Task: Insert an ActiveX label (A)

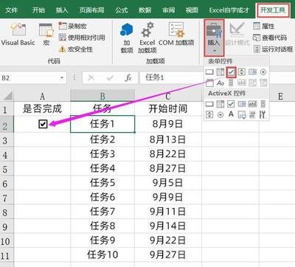Action: [x=231, y=114]
